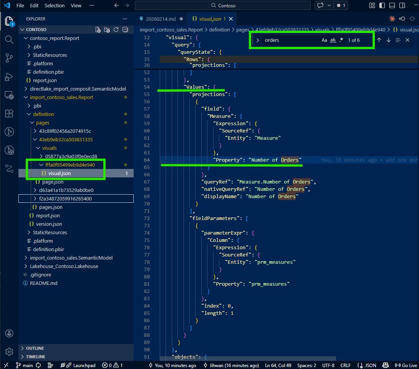Go back in navigation history
The width and height of the screenshot is (419, 369).
pos(116,5)
